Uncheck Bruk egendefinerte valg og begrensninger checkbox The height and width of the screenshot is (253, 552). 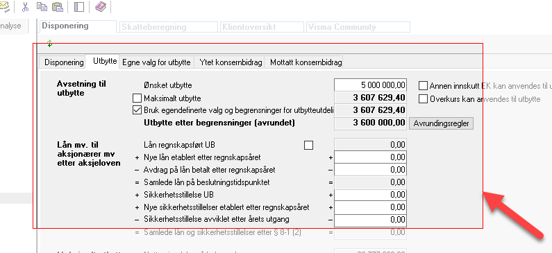coord(137,110)
